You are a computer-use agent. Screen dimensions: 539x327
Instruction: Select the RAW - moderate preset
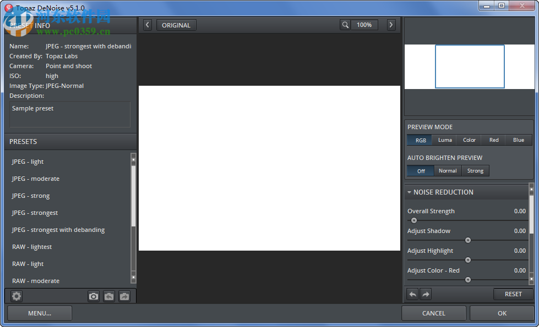point(35,281)
